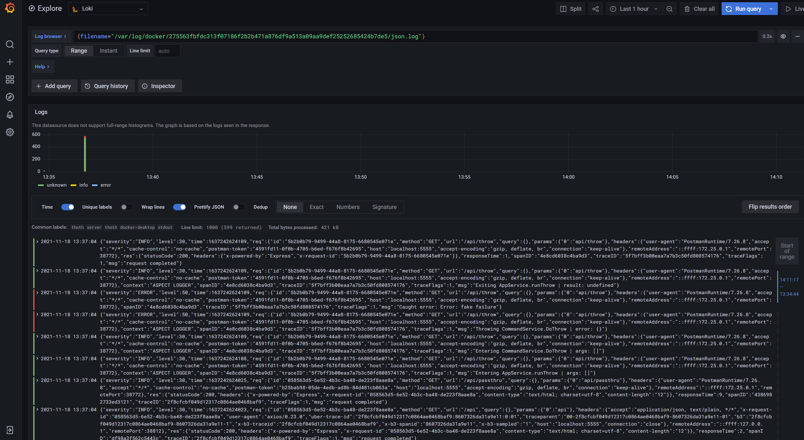
Task: Toggle the Unique labels switch
Action: tap(127, 207)
